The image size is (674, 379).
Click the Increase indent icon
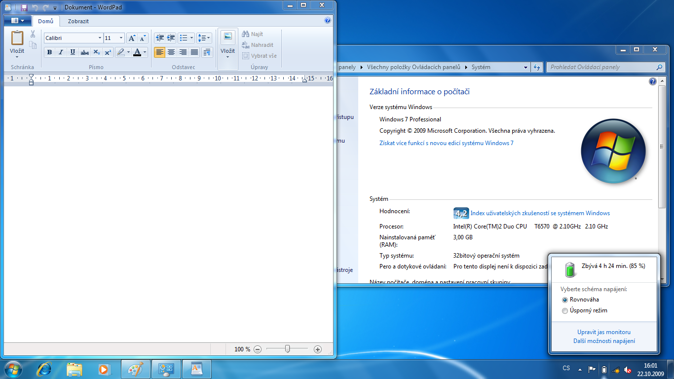point(171,38)
